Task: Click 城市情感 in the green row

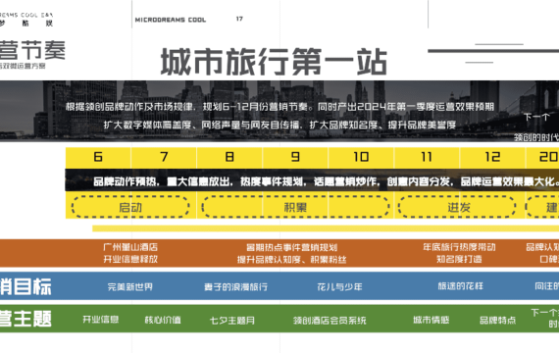Action: [x=431, y=320]
